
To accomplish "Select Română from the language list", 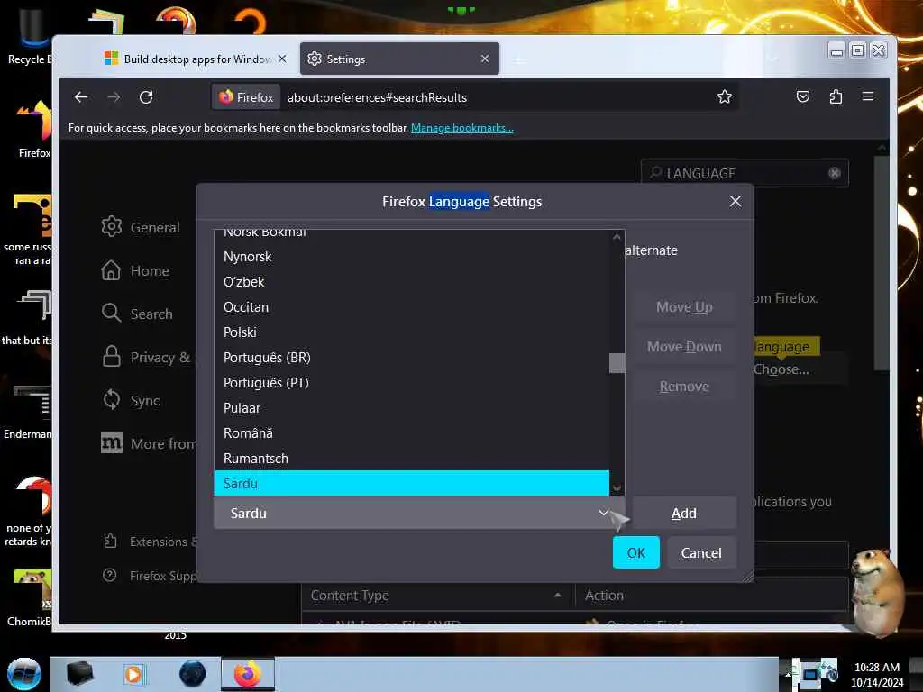I will pos(411,433).
